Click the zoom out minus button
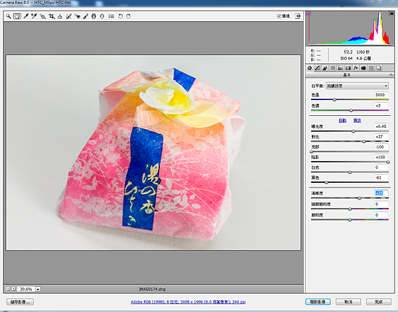 click(8, 289)
